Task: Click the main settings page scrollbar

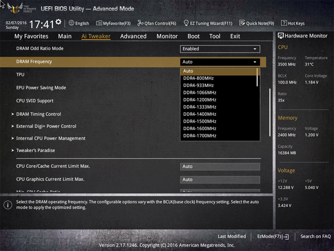Action: (x=270, y=112)
